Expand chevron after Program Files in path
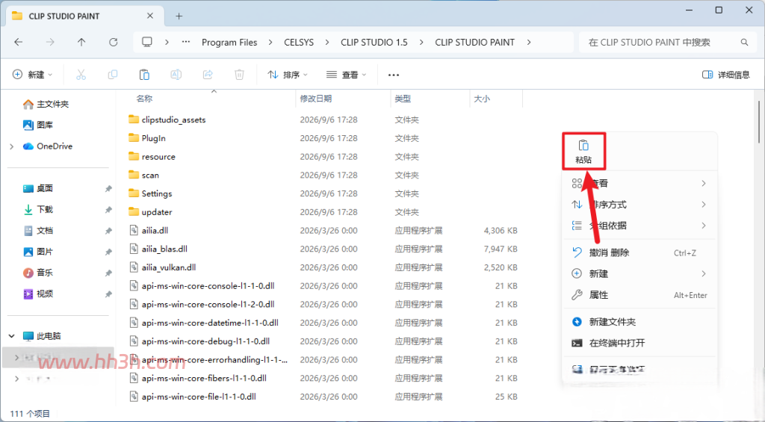Image resolution: width=765 pixels, height=422 pixels. tap(270, 43)
